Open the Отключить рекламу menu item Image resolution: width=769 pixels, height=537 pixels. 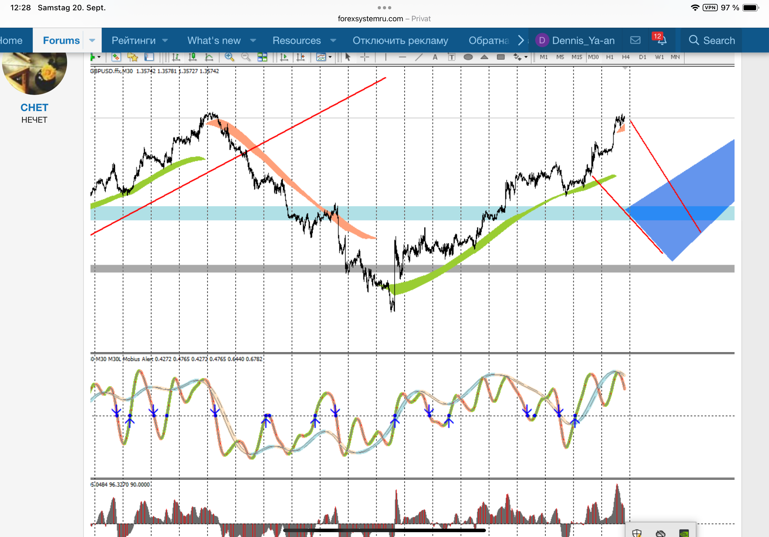coord(400,41)
